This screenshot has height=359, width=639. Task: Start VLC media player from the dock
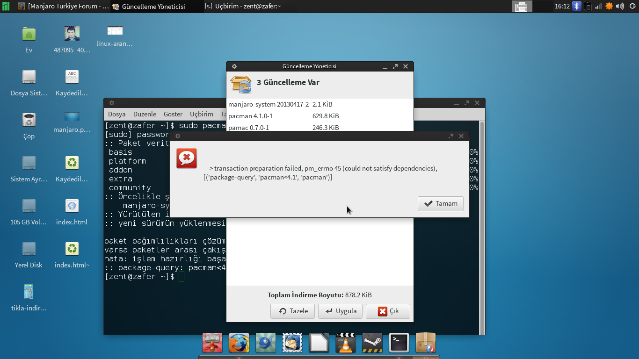coord(346,343)
